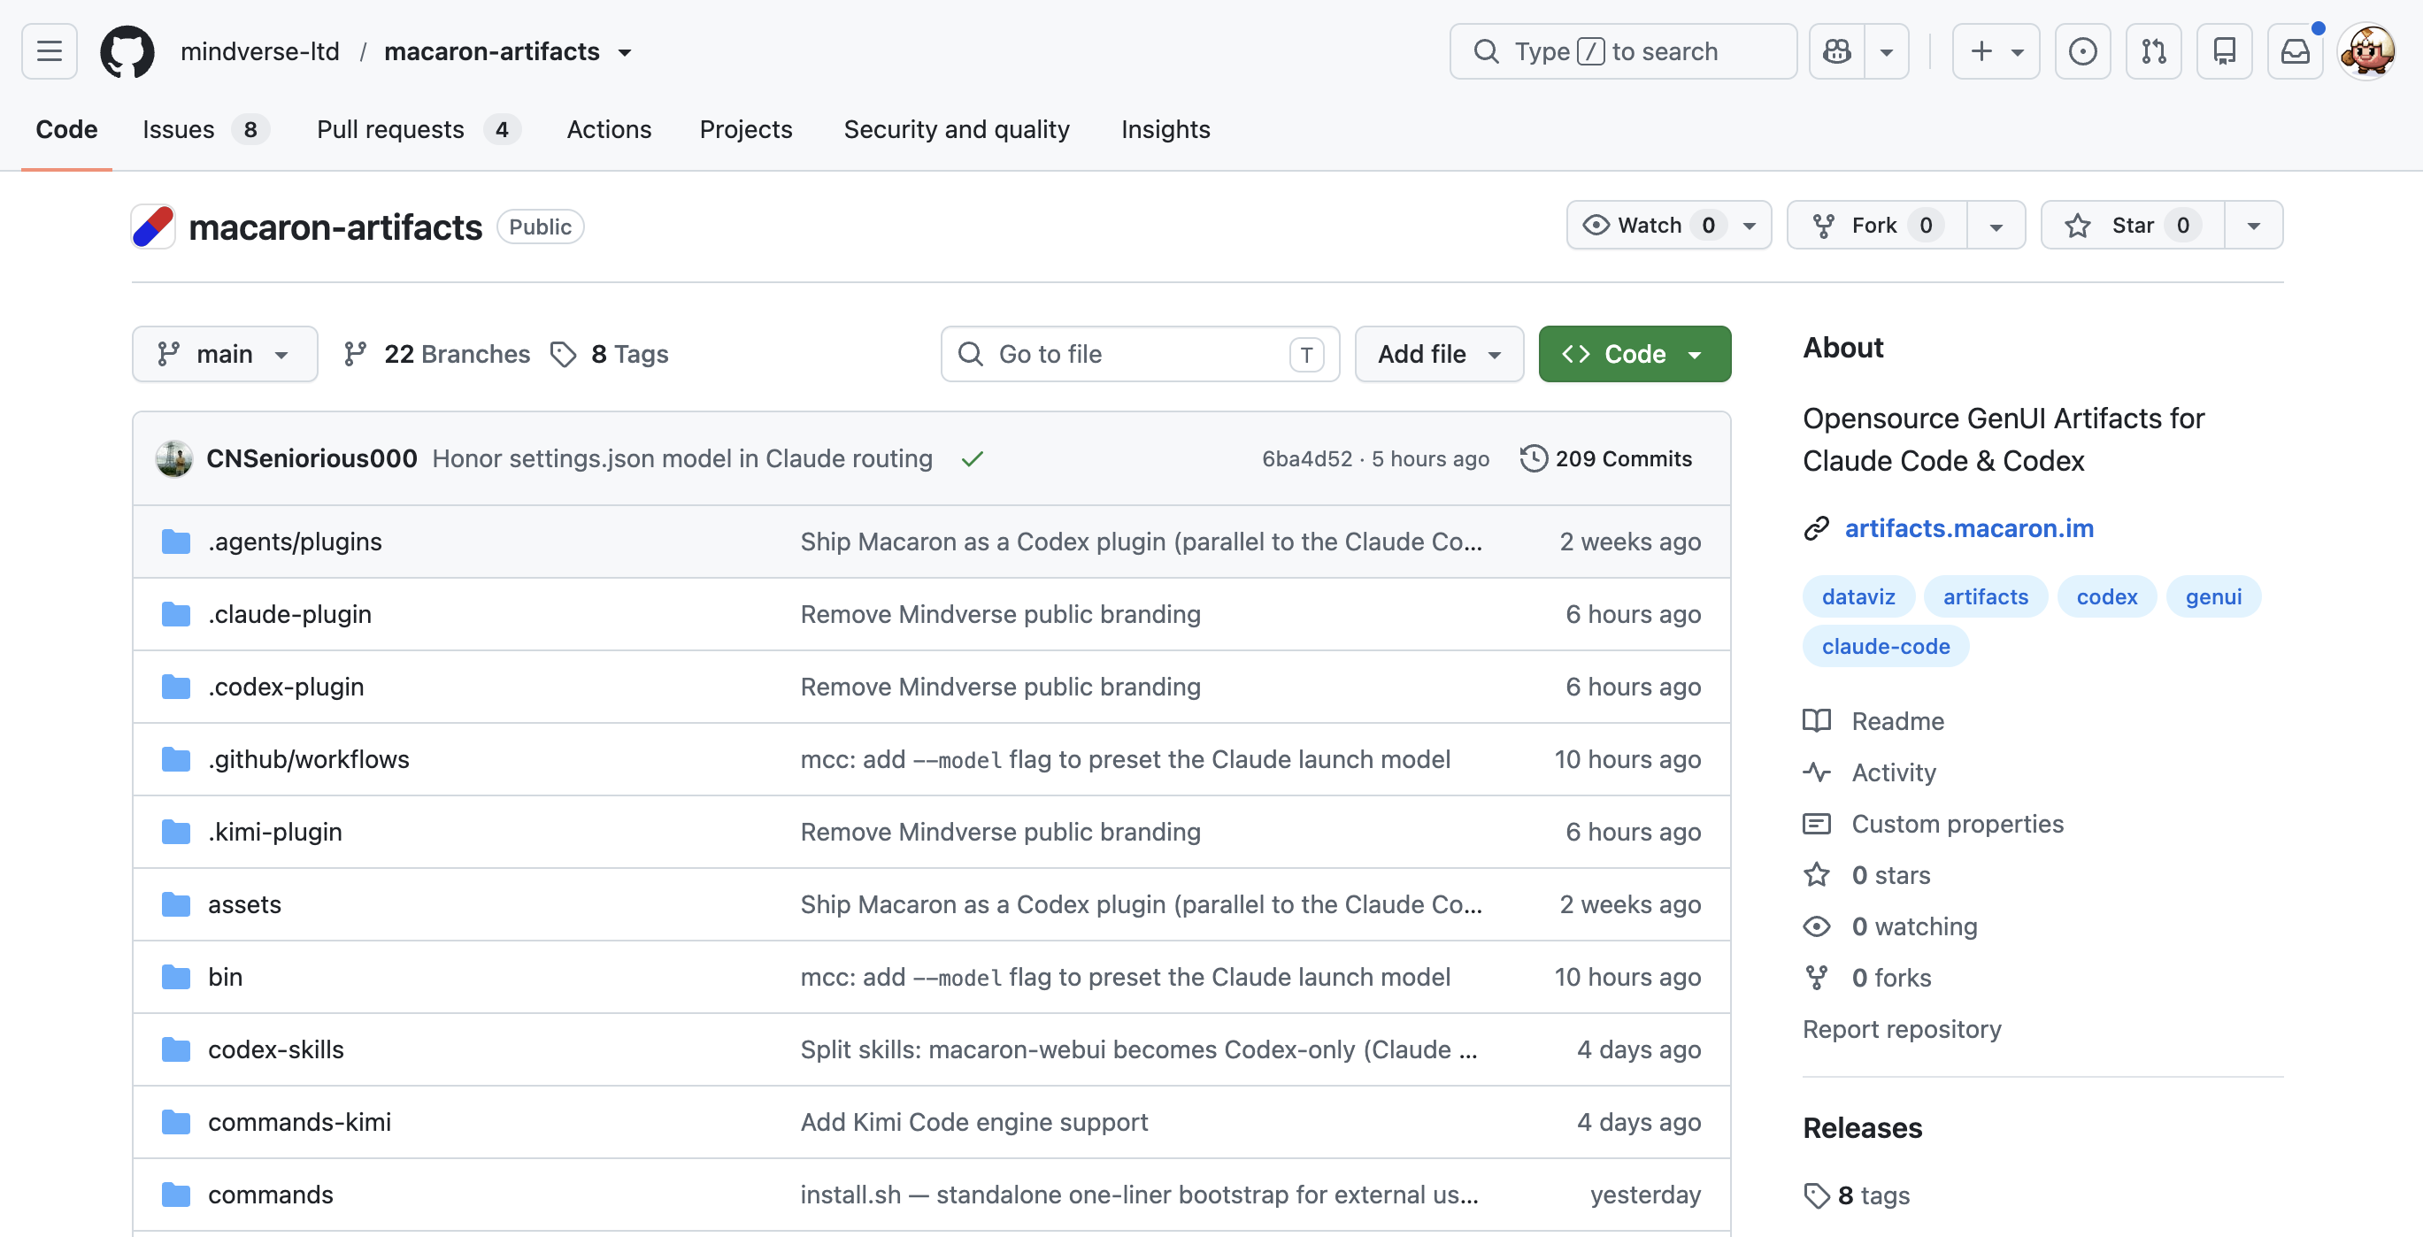
Task: Open the notifications inbox icon
Action: (x=2295, y=50)
